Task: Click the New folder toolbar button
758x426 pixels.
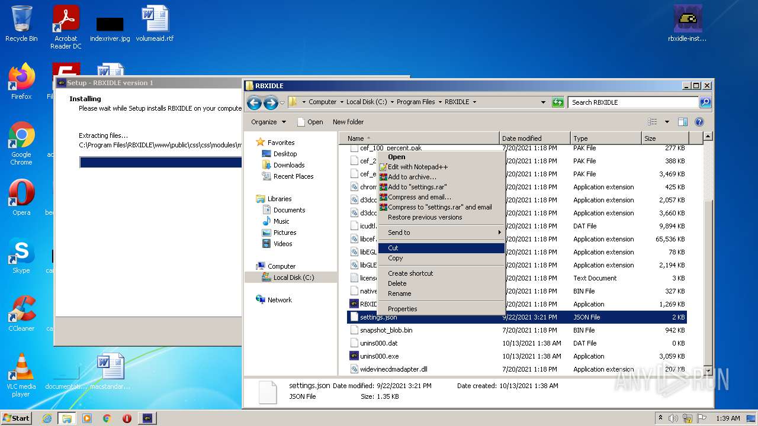Action: click(x=348, y=122)
